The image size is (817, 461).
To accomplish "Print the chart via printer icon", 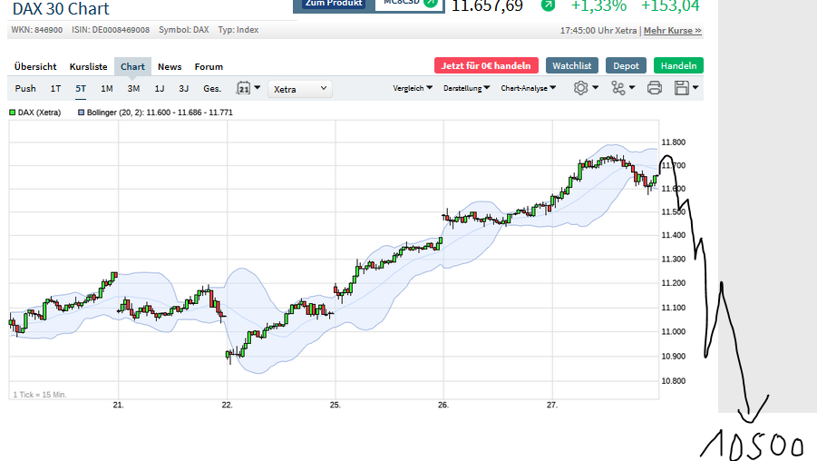I will point(655,88).
